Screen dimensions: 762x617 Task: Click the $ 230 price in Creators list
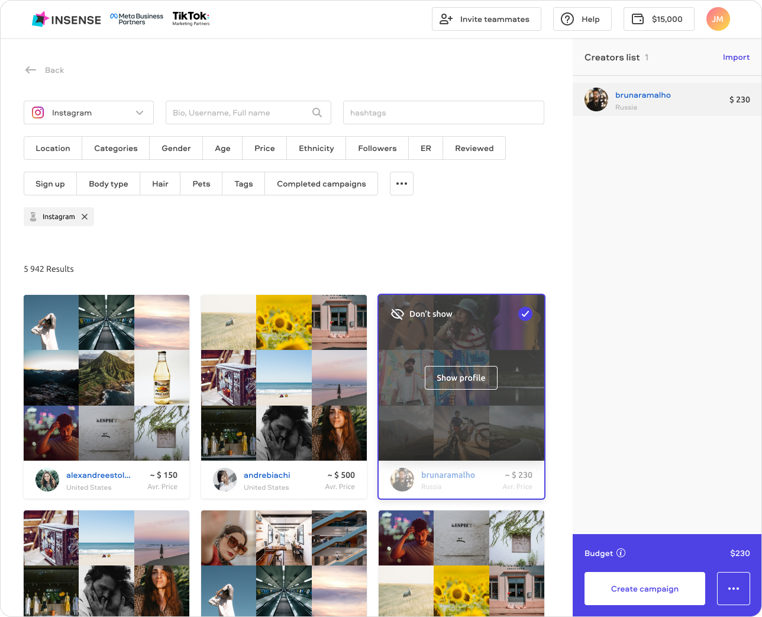[740, 99]
